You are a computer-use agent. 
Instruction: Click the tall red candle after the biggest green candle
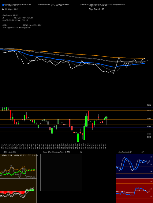pyautogui.click(x=89, y=116)
